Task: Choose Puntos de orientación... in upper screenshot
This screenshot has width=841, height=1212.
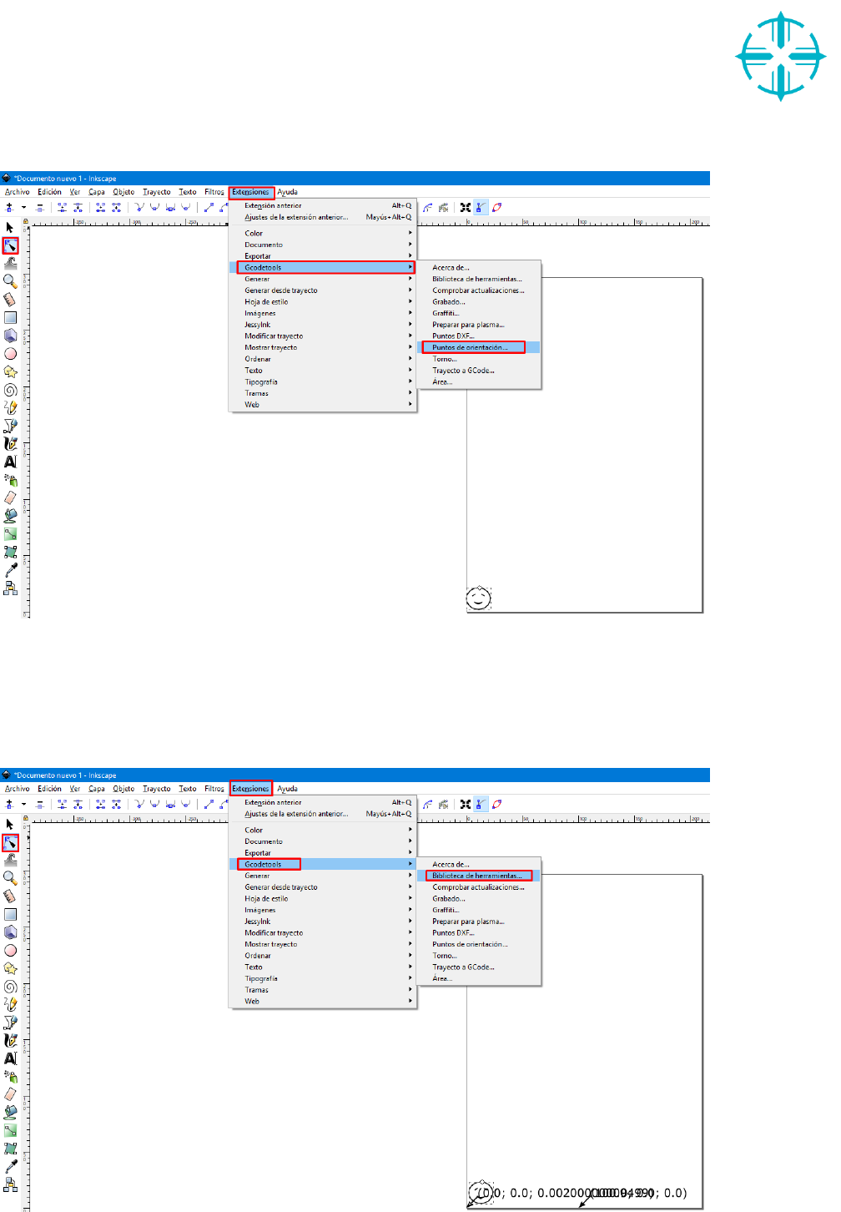Action: pos(479,347)
